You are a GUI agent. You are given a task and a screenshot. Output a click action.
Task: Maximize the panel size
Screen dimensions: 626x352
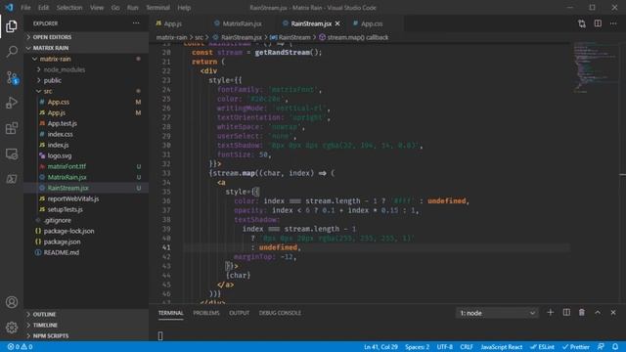point(598,313)
